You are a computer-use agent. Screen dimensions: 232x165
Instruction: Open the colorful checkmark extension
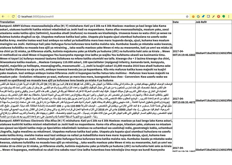pyautogui.click(x=198, y=16)
